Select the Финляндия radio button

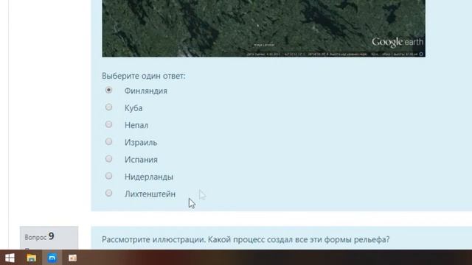108,90
